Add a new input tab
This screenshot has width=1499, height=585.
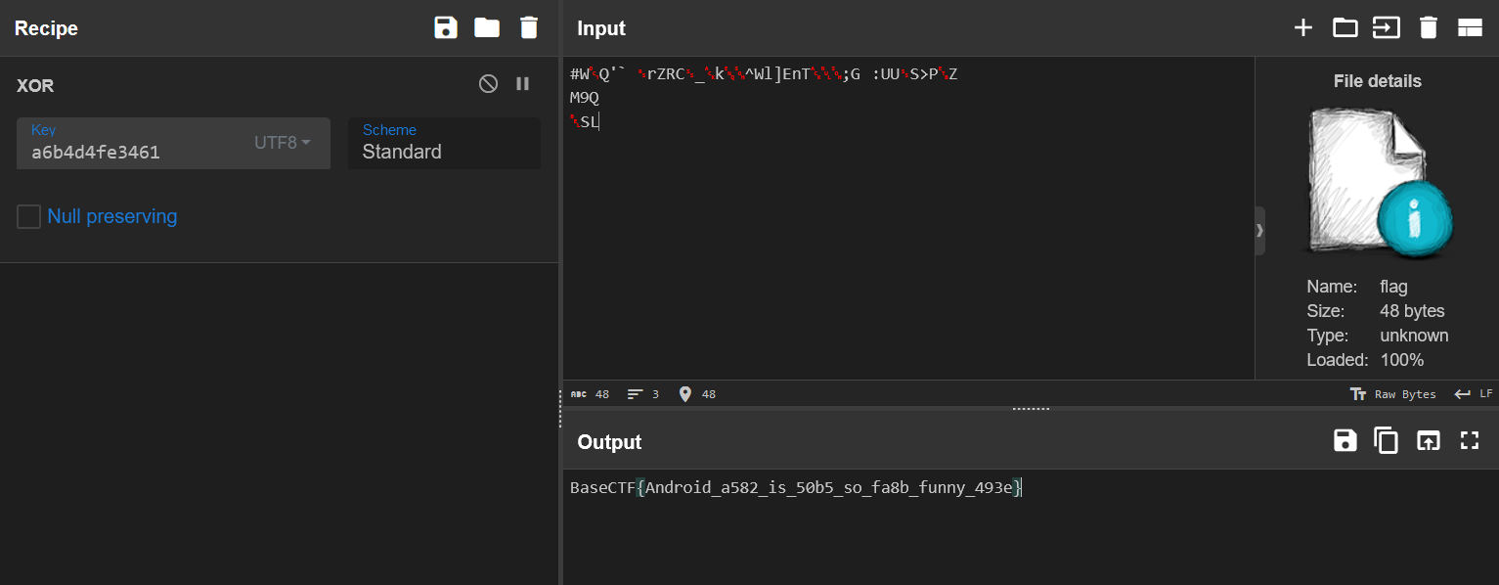coord(1303,27)
